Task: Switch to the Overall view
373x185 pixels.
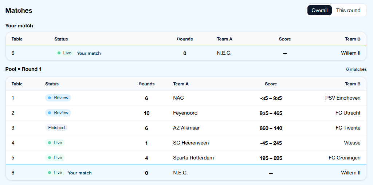Action: pos(319,10)
